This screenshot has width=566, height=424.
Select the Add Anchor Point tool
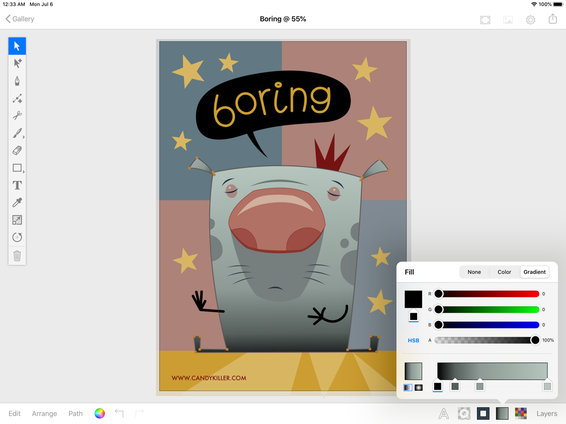(17, 98)
